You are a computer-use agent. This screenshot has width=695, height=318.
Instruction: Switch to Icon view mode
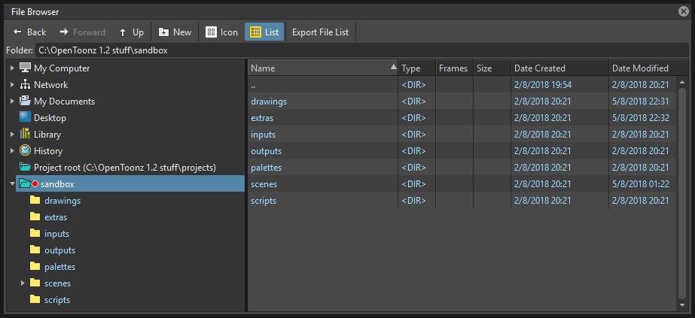pyautogui.click(x=222, y=32)
